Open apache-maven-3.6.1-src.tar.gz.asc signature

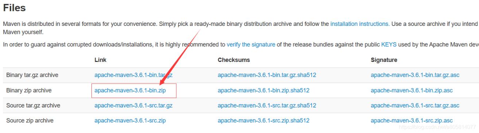click(x=415, y=106)
